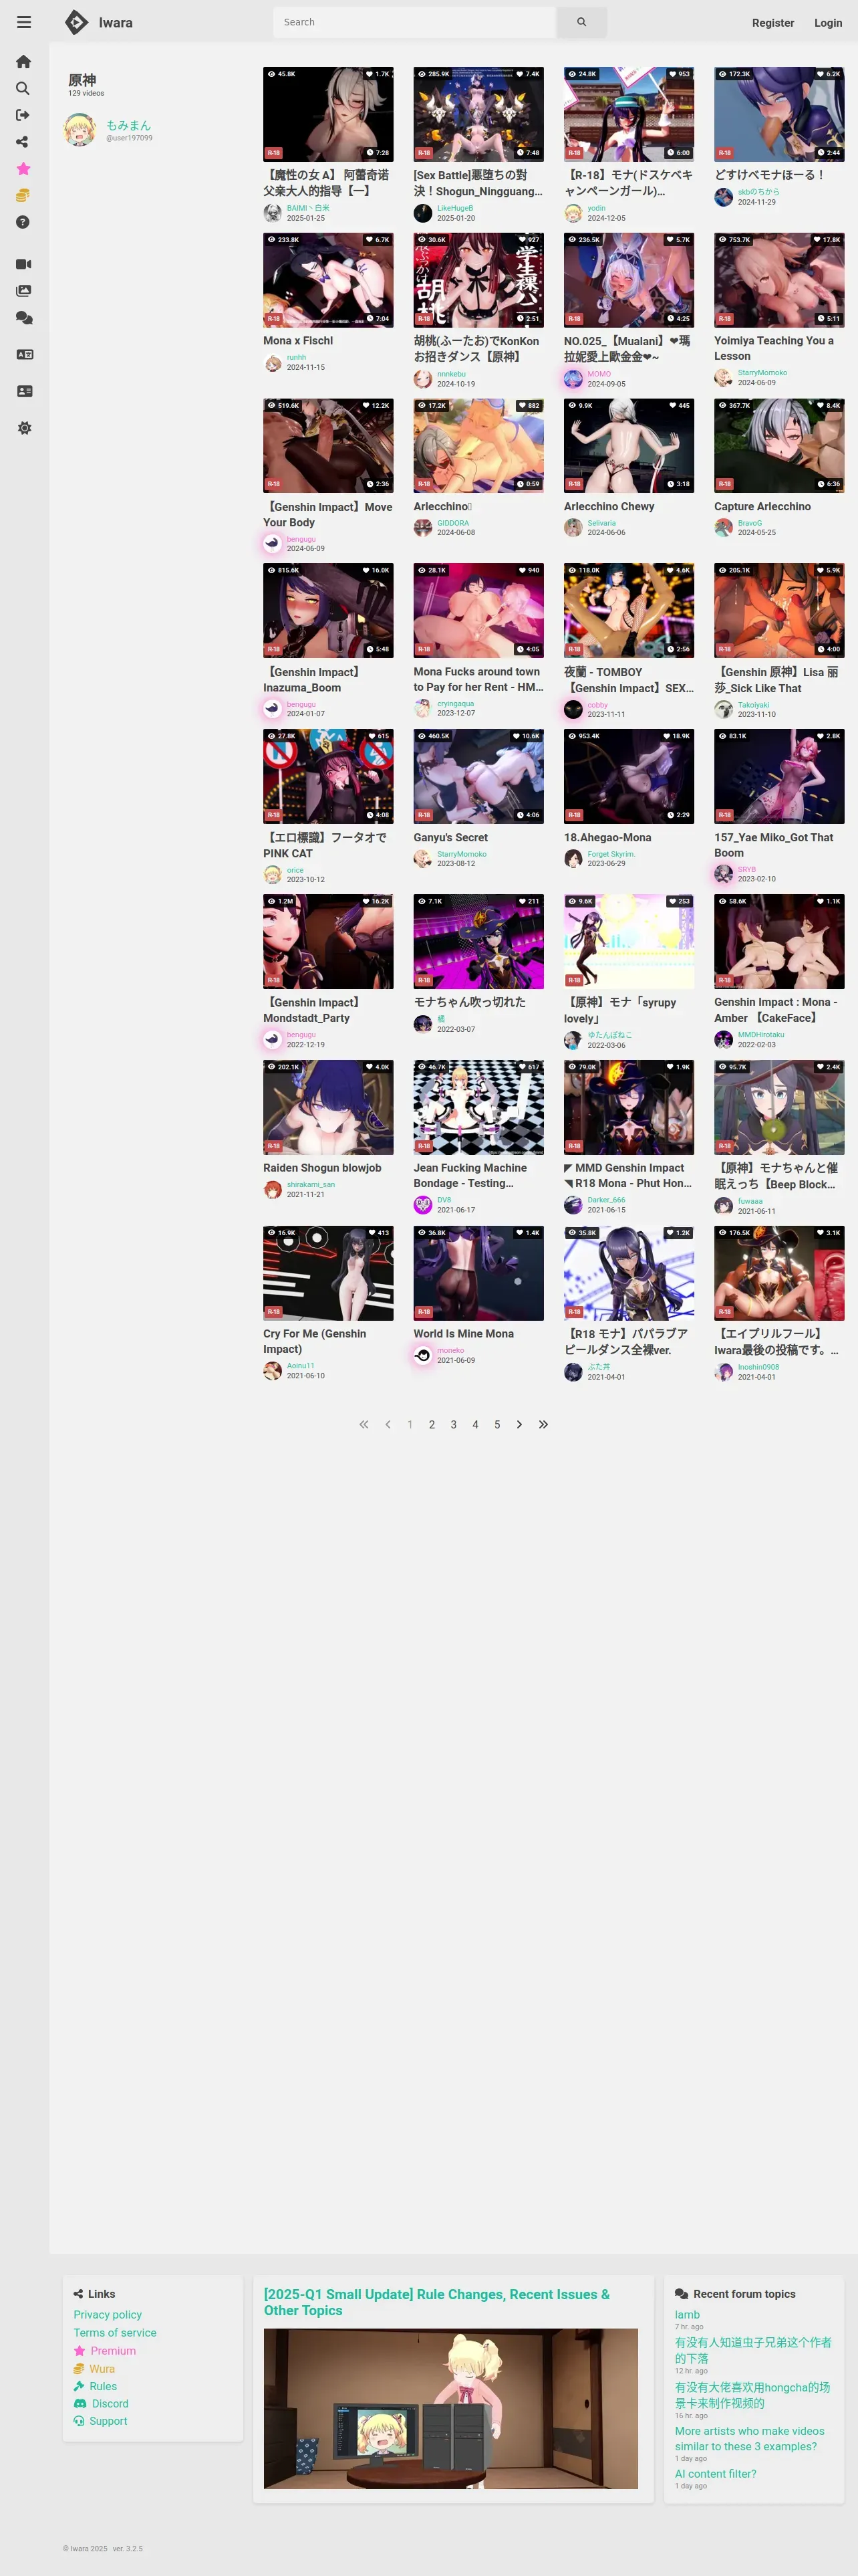
Task: Click the Discord icon in the Links box
Action: (x=80, y=2403)
